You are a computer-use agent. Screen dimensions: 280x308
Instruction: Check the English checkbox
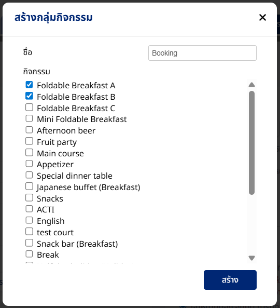pyautogui.click(x=29, y=220)
